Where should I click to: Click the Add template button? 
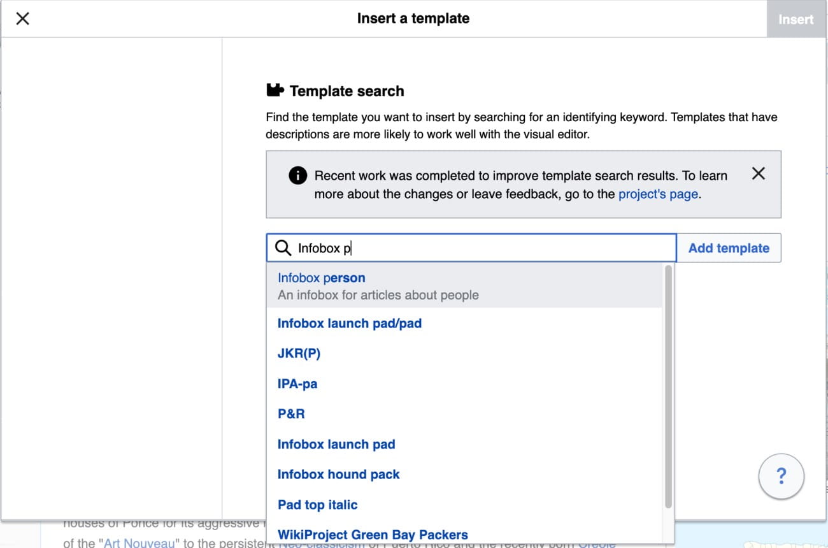[x=729, y=248]
